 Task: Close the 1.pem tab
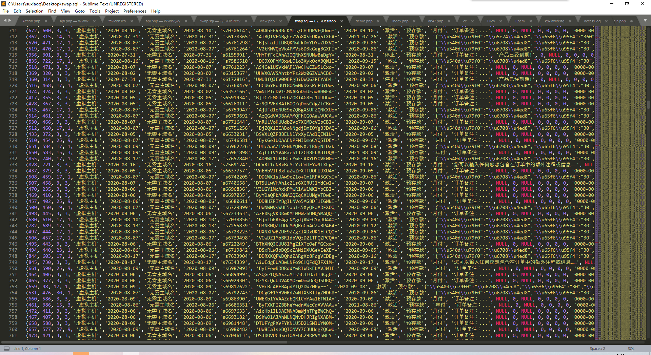coord(531,21)
